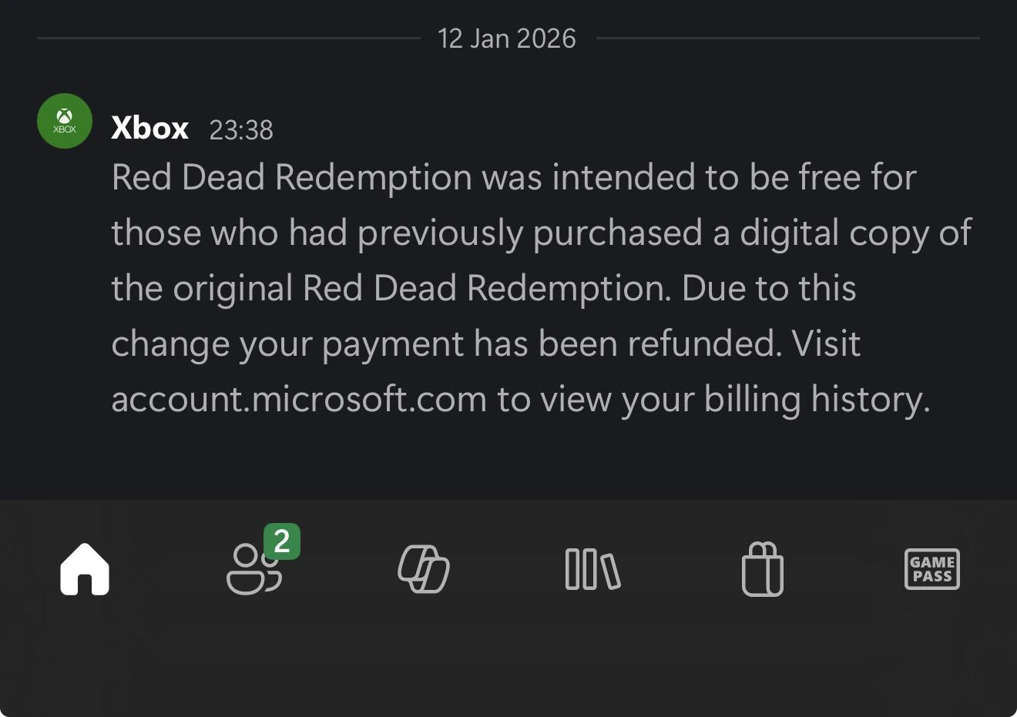Image resolution: width=1017 pixels, height=717 pixels.
Task: Launch the Copilot gaming assistant icon
Action: click(x=423, y=570)
